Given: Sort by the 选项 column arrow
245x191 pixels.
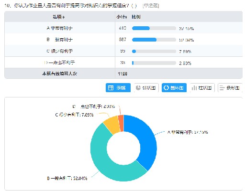Looking at the screenshot, I should [x=64, y=17].
